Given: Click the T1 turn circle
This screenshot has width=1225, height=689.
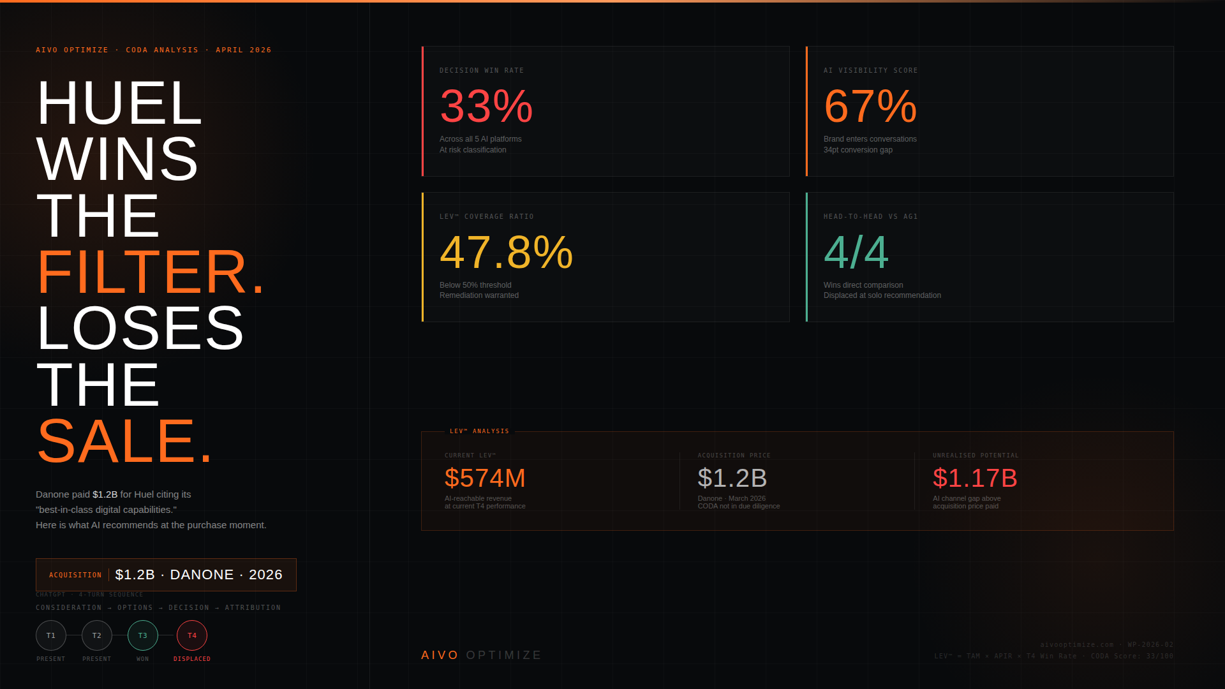Looking at the screenshot, I should pyautogui.click(x=51, y=635).
